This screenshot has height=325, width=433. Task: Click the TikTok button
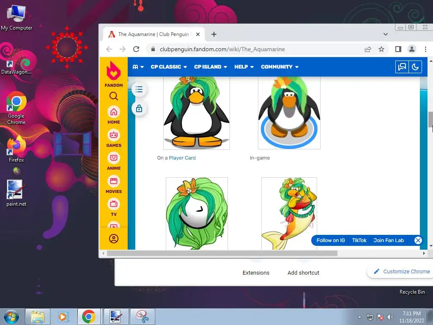[x=359, y=240]
